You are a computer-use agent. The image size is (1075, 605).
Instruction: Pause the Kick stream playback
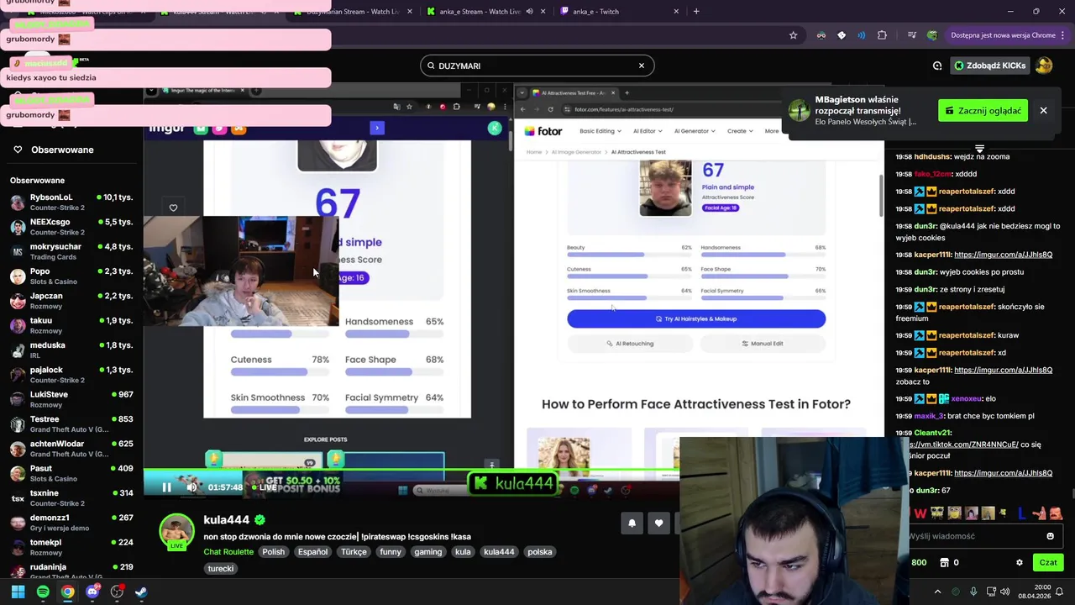(x=166, y=487)
